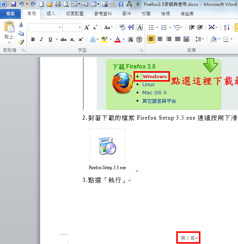
Task: Click the Subscript x₂ icon
Action: pyautogui.click(x=73, y=40)
